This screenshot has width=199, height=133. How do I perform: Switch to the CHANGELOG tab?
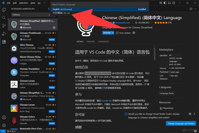point(103,41)
